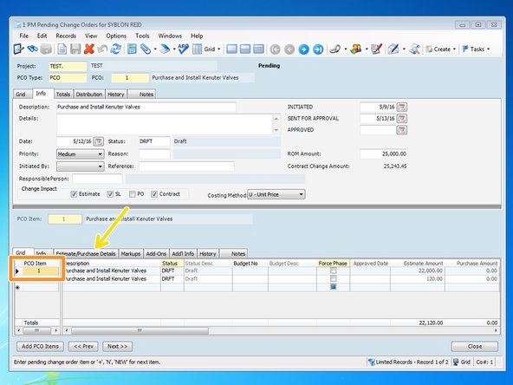The image size is (513, 385).
Task: Open calendar picker for SENT FOR APPROVAL date
Action: [402, 119]
